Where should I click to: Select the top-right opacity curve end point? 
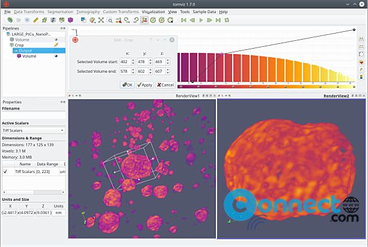click(x=354, y=30)
